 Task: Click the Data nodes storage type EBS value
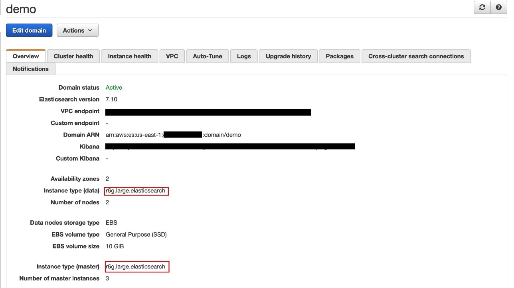[111, 223]
